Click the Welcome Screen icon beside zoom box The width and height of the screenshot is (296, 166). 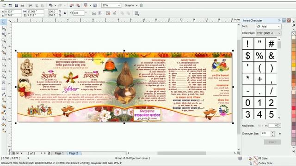(95, 6)
